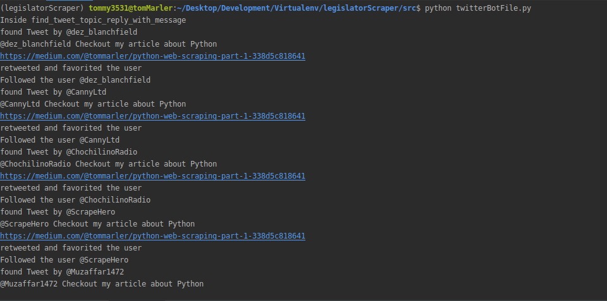The height and width of the screenshot is (301, 607).
Task: Click 'found Tweet by @ScrapeHero' line
Action: click(58, 212)
